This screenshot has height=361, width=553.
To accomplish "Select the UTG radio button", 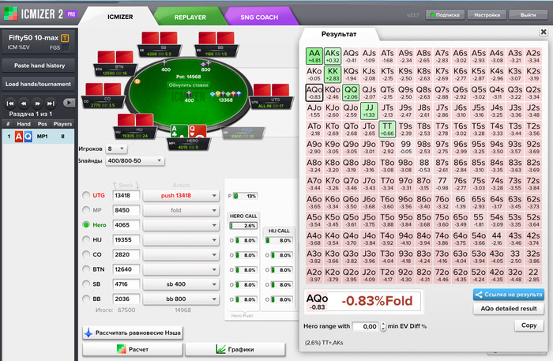I will pos(86,195).
